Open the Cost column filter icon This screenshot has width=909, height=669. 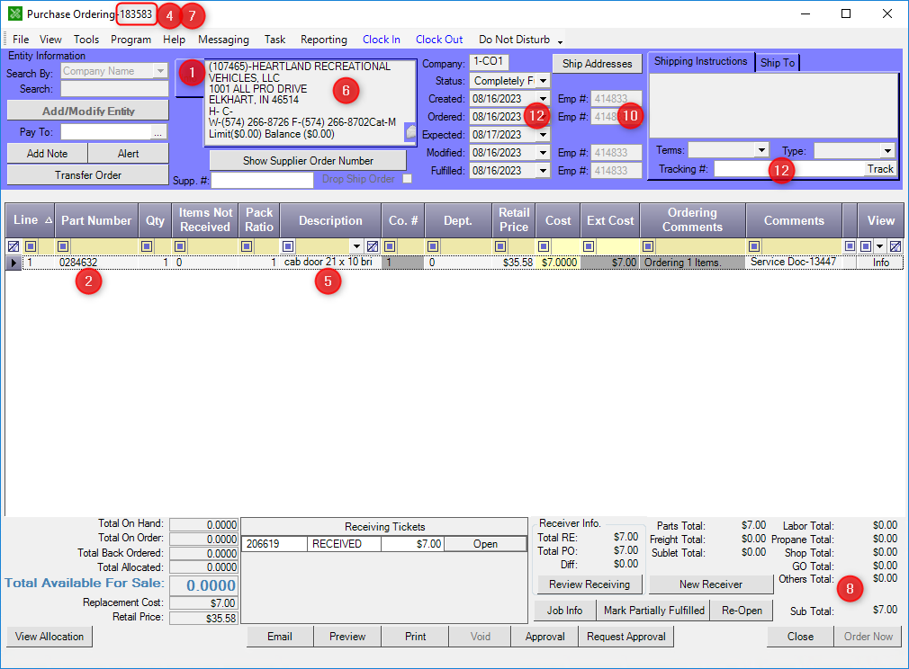544,246
